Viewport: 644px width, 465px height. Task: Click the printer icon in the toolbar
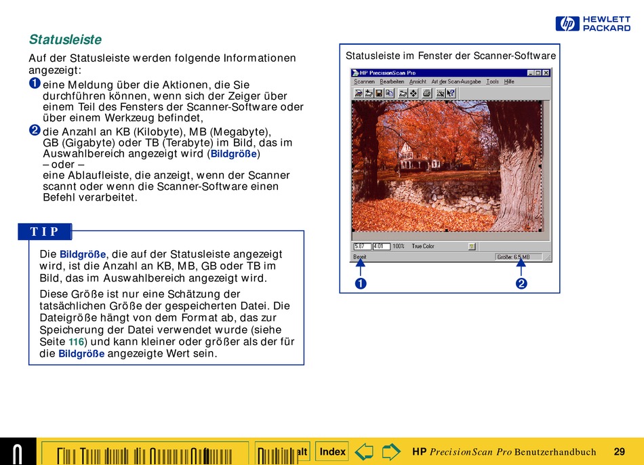(426, 94)
